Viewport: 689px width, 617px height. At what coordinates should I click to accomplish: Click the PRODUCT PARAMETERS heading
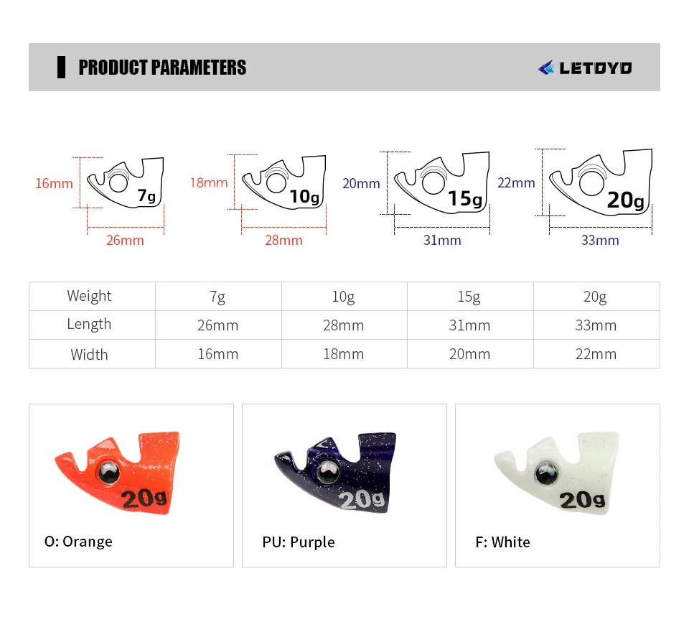click(x=162, y=68)
